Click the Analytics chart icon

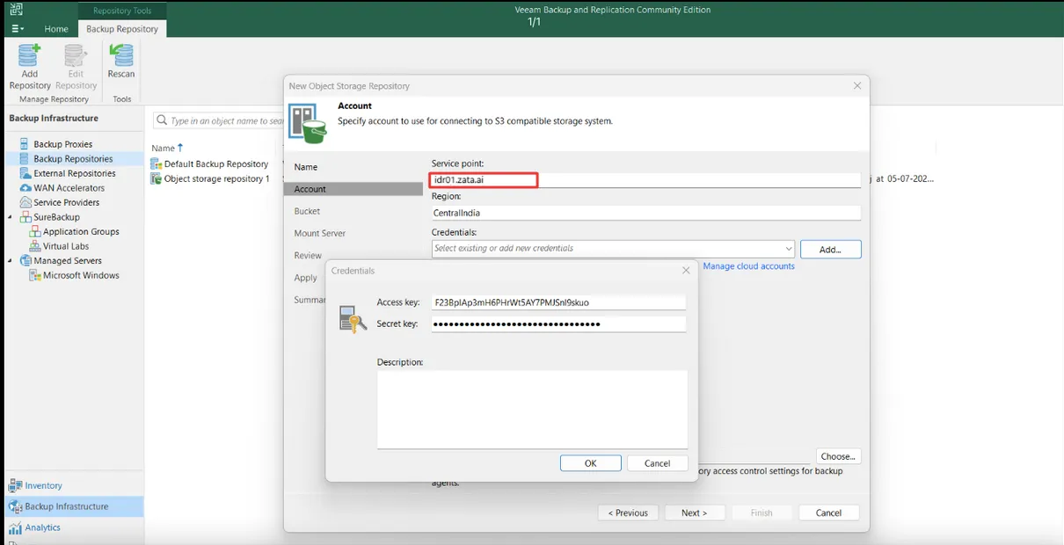pos(15,527)
